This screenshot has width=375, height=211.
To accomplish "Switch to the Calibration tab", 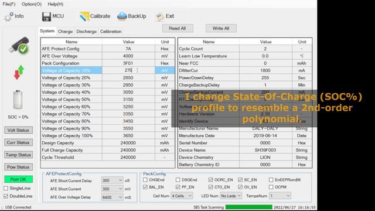I will pos(111,31).
